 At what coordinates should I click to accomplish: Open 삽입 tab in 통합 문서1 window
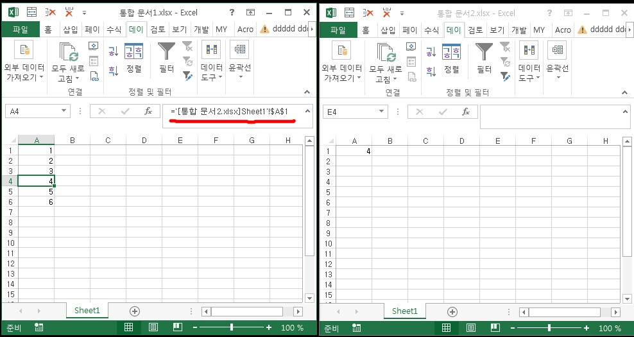tap(71, 29)
